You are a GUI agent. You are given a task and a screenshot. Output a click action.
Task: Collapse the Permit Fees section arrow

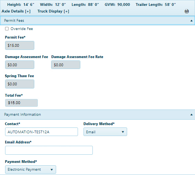(191, 21)
